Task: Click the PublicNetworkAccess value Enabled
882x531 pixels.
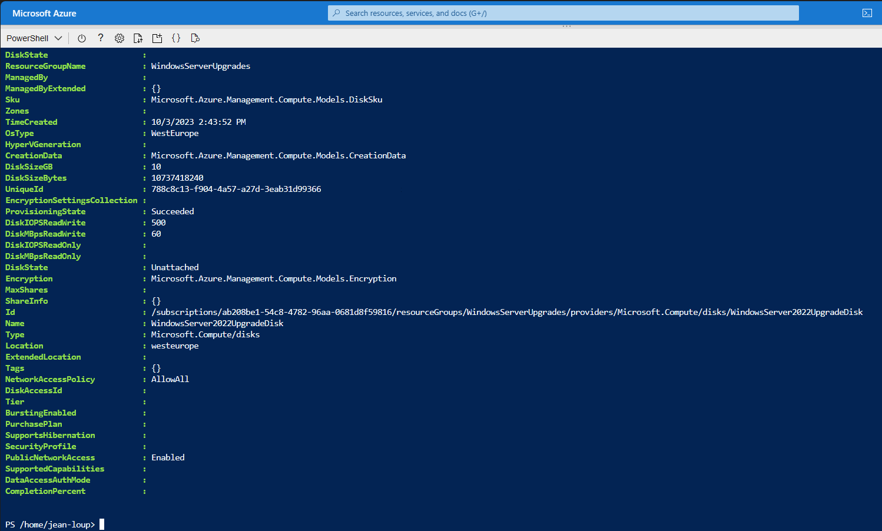Action: (168, 457)
